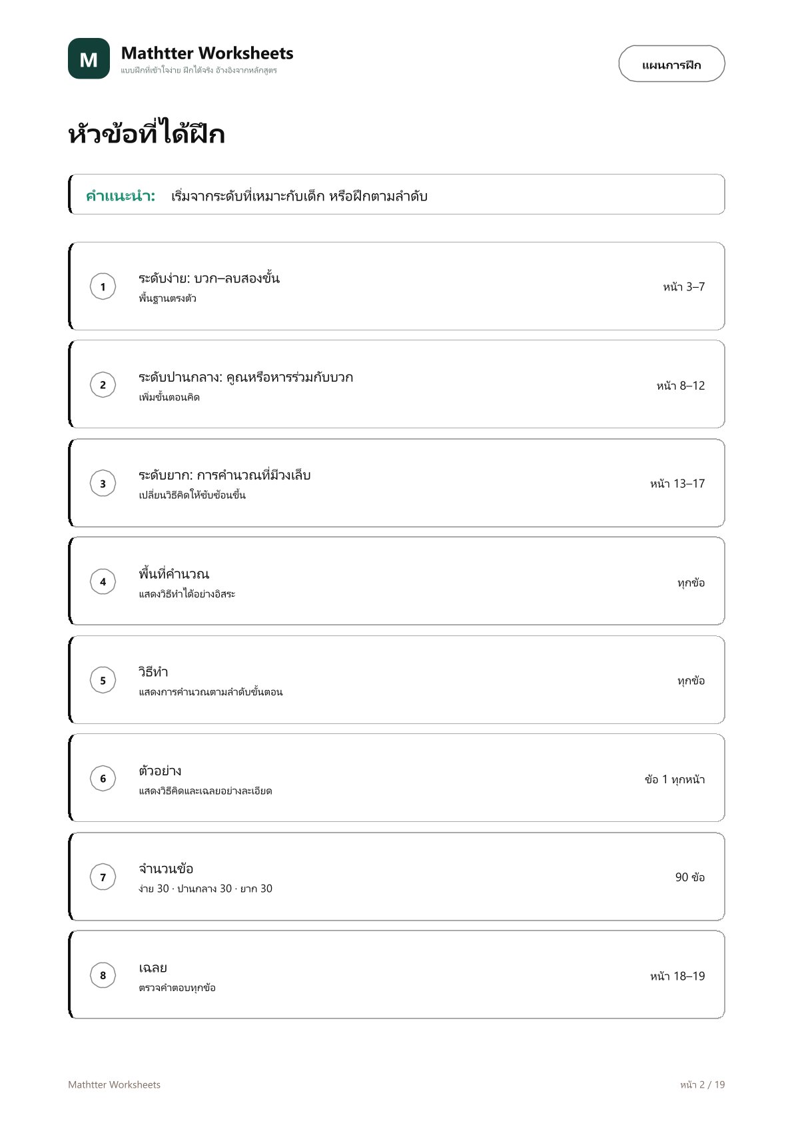Click the หน้า 8–12 page reference
Screen dimensions: 792x1121
[x=680, y=385]
